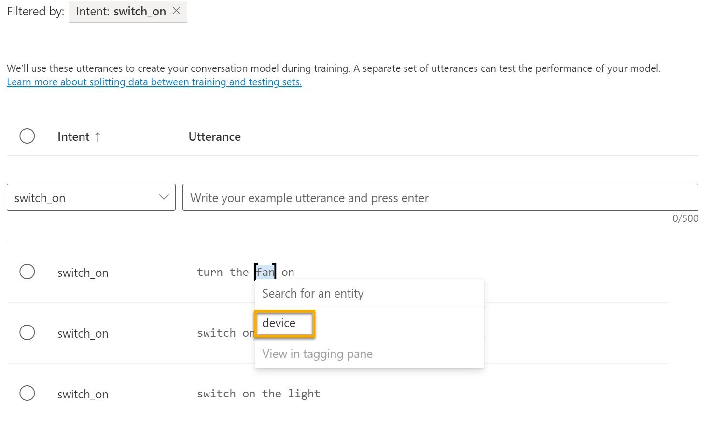Click the ascending sort arrow beside Intent
This screenshot has width=712, height=423.
click(98, 137)
